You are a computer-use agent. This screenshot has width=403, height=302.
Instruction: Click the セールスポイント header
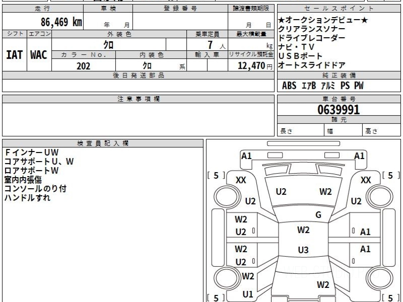(339, 9)
